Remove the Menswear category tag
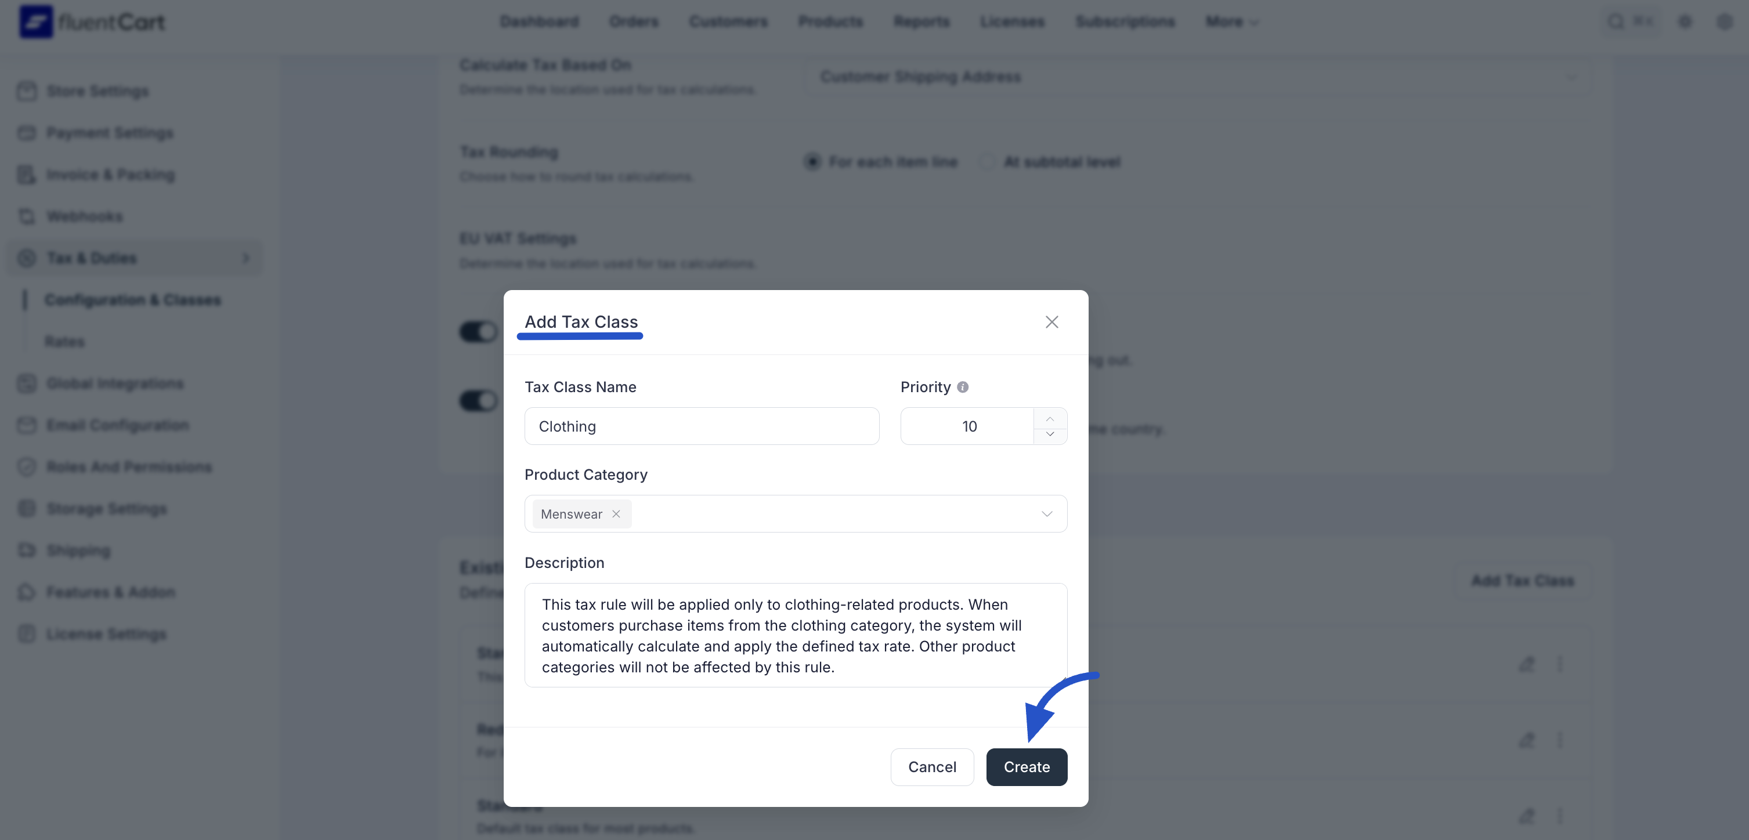 tap(616, 513)
